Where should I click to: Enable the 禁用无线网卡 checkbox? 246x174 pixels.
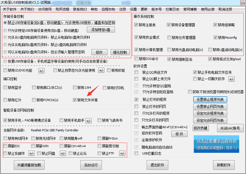pyautogui.click(x=33, y=138)
